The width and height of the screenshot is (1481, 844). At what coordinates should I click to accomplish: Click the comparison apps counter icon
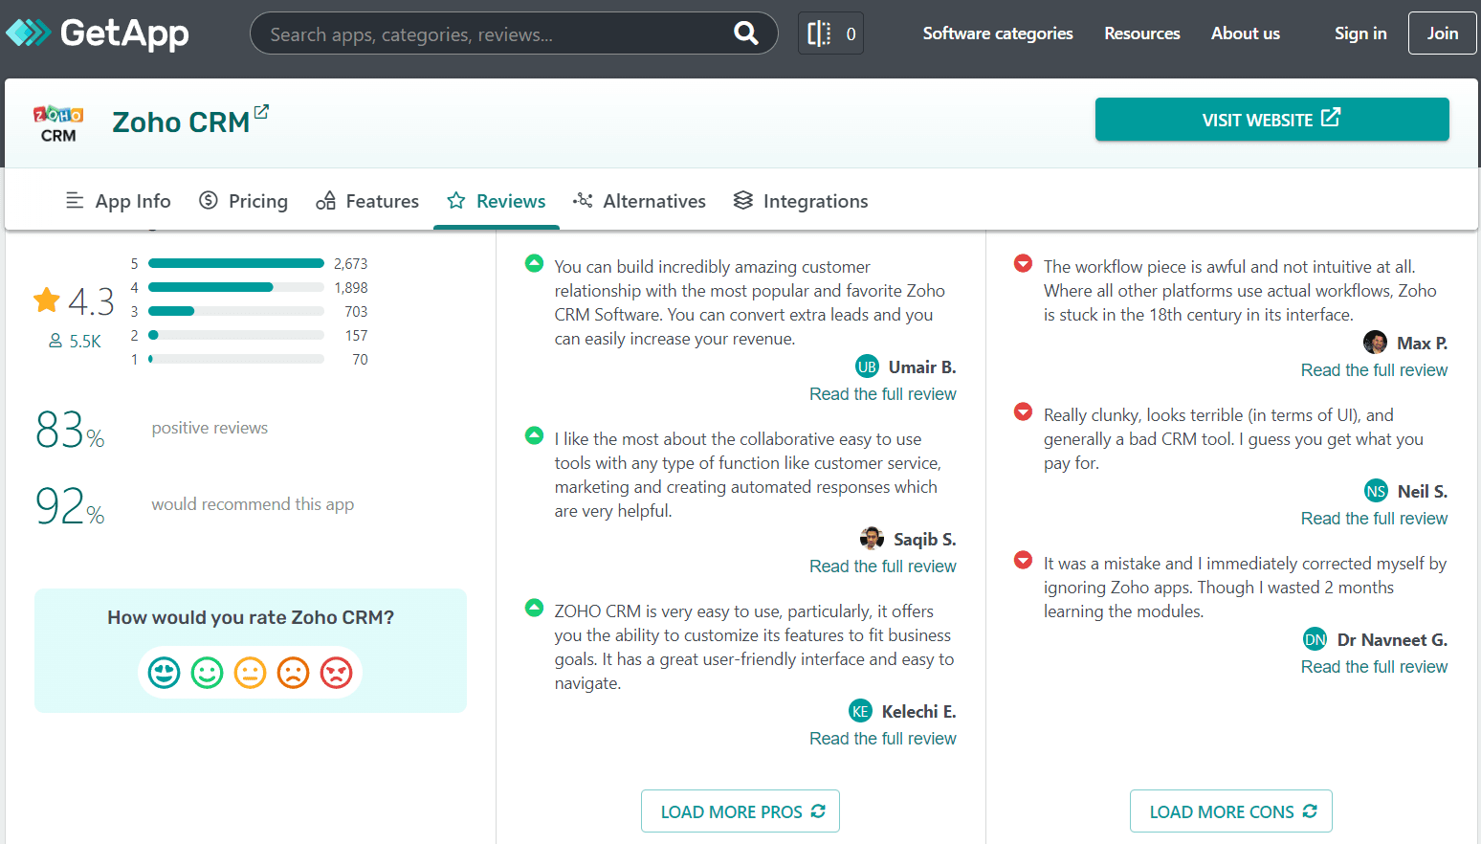tap(818, 32)
